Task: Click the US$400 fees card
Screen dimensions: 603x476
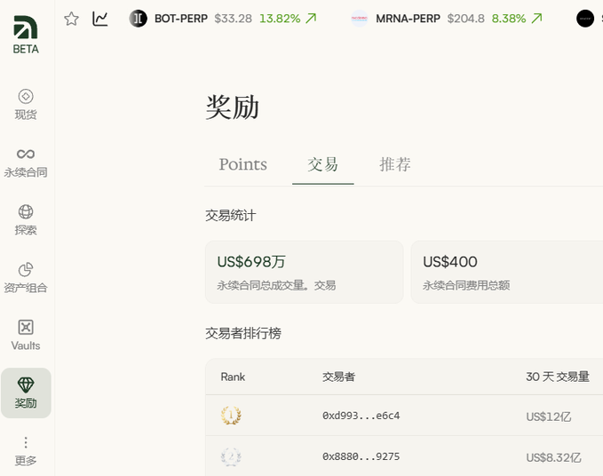Action: 507,273
